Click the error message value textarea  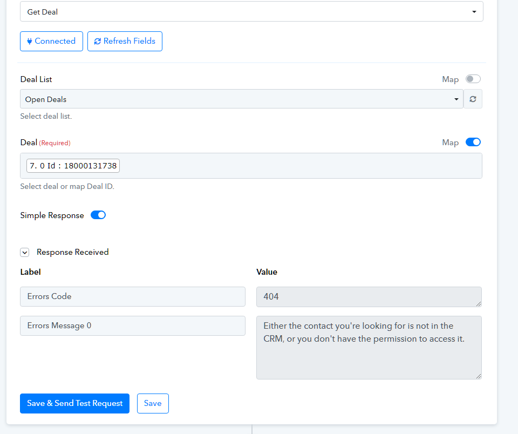coord(369,348)
